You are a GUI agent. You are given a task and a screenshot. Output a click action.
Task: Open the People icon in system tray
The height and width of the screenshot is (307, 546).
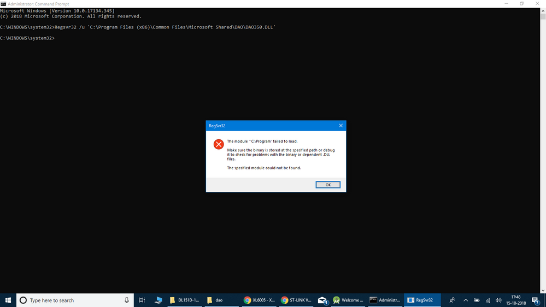tap(452, 300)
